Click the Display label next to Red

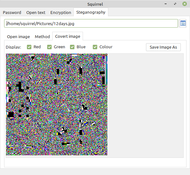(x=13, y=47)
